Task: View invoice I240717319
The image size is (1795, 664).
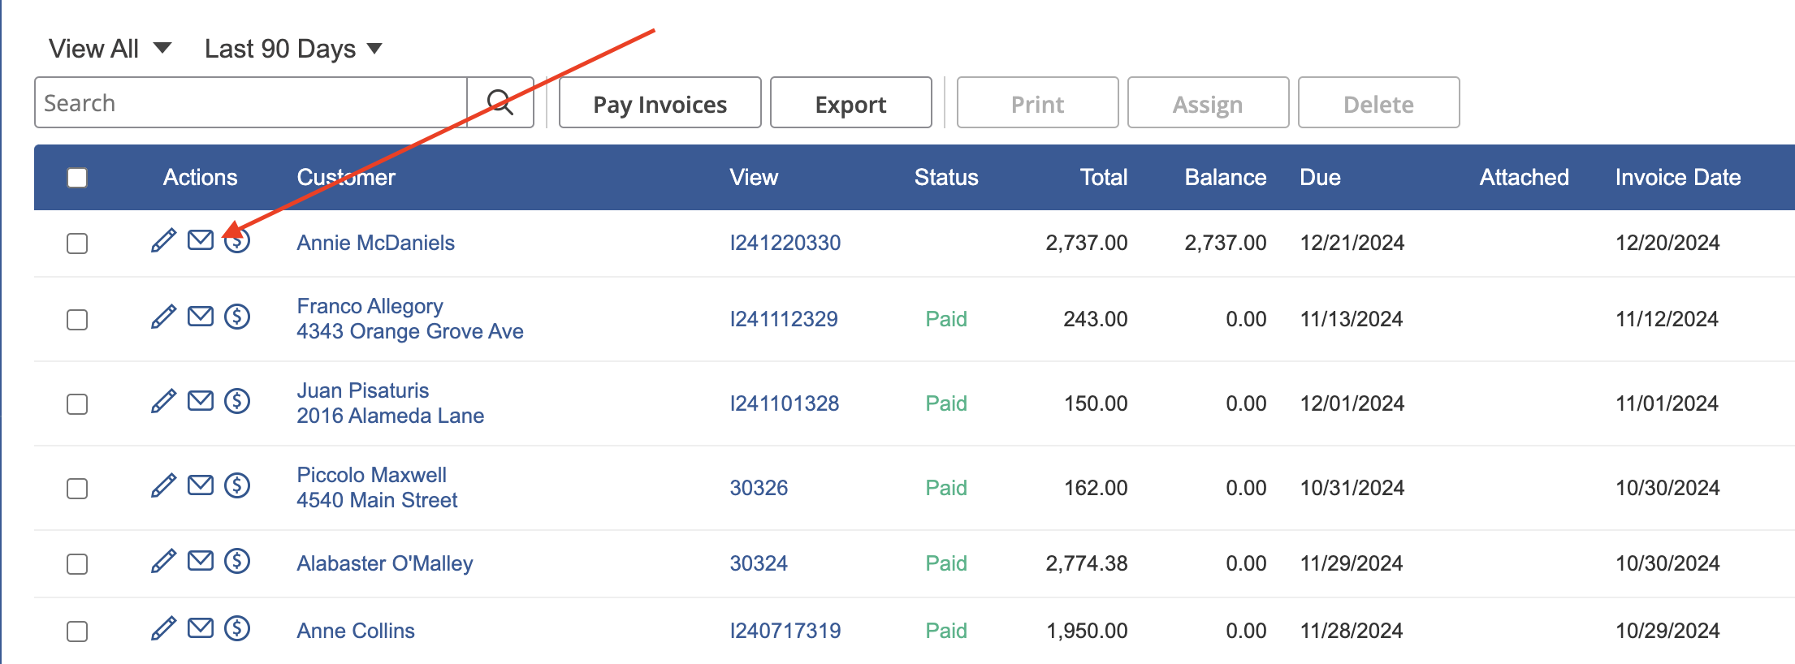Action: 785,631
